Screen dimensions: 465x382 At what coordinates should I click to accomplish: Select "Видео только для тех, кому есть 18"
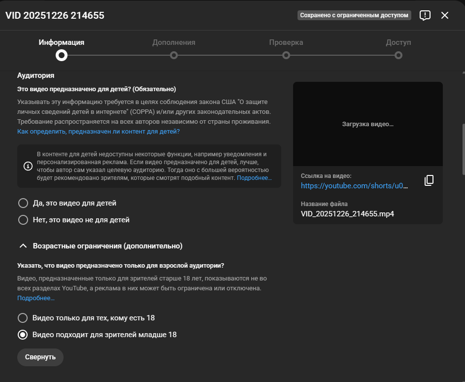[x=23, y=318]
